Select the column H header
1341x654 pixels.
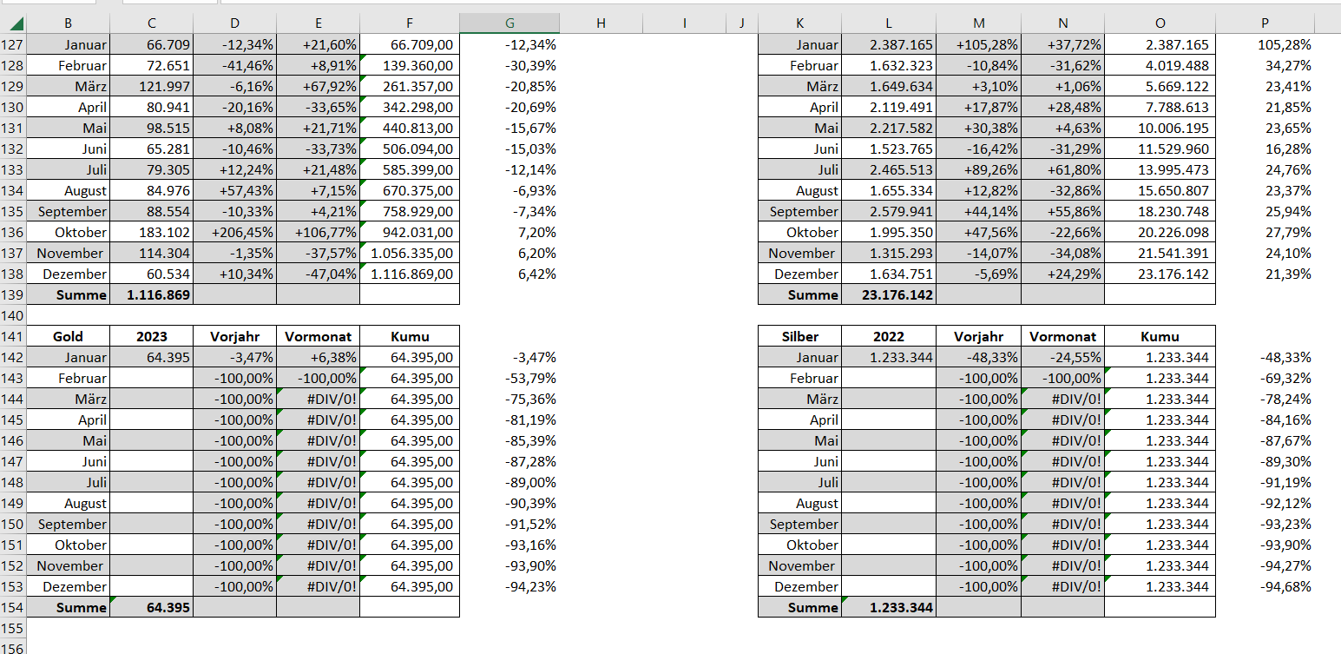[x=601, y=24]
